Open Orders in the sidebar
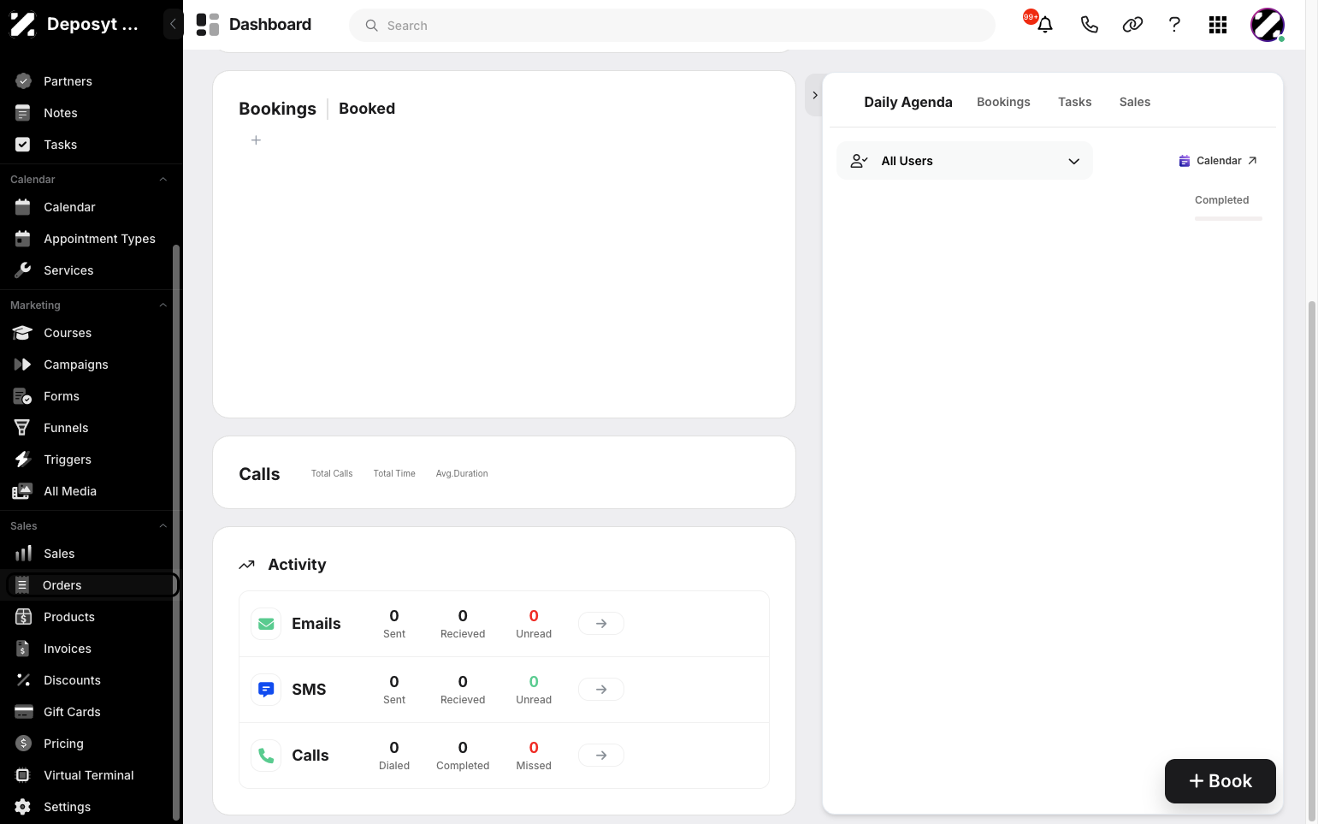The height and width of the screenshot is (824, 1318). pyautogui.click(x=92, y=585)
